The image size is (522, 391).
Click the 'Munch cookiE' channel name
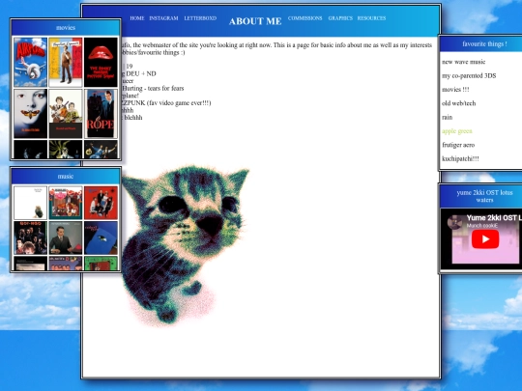[x=482, y=225]
